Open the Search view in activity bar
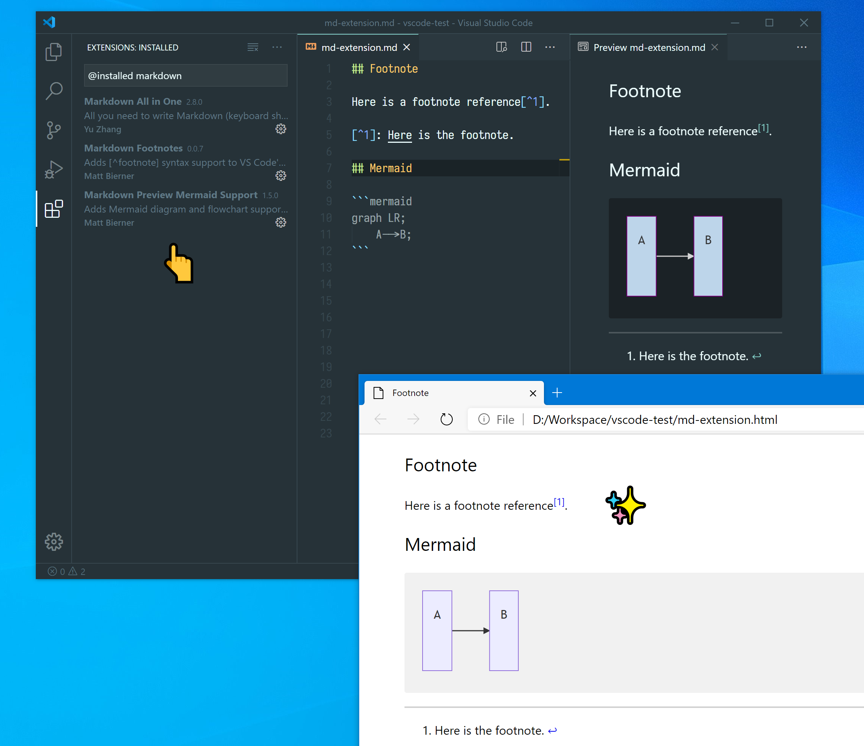 54,91
